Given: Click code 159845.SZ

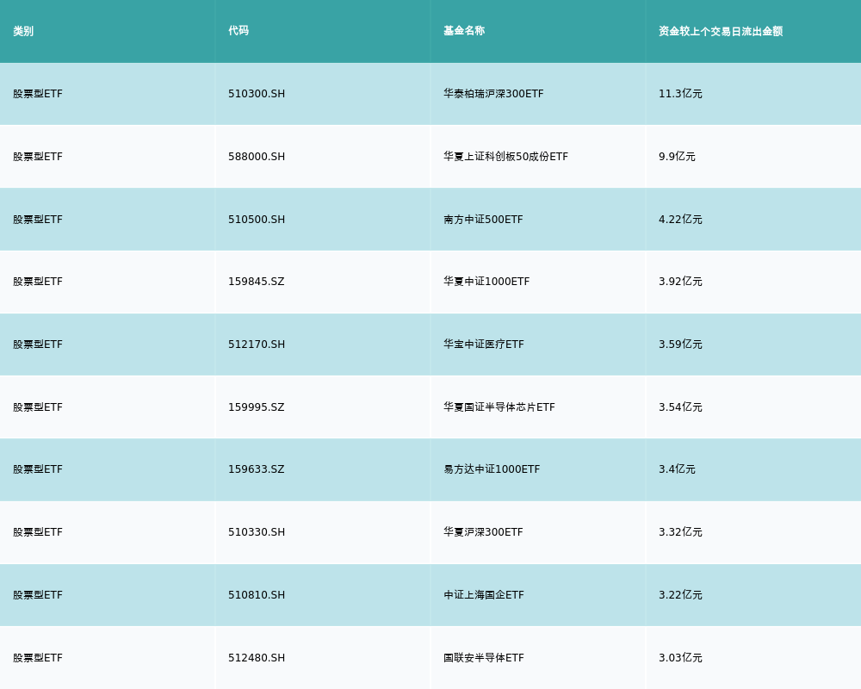Looking at the screenshot, I should [x=257, y=282].
